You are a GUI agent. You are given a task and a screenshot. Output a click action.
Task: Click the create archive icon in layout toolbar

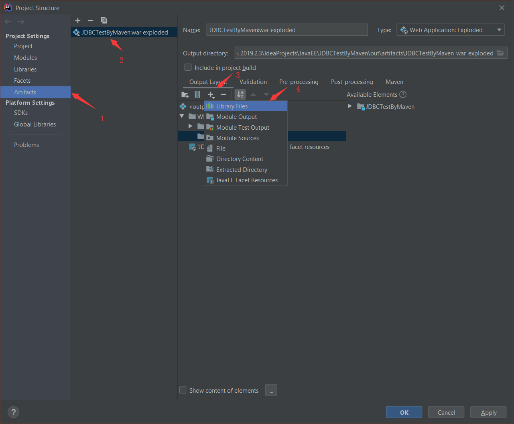(x=197, y=94)
